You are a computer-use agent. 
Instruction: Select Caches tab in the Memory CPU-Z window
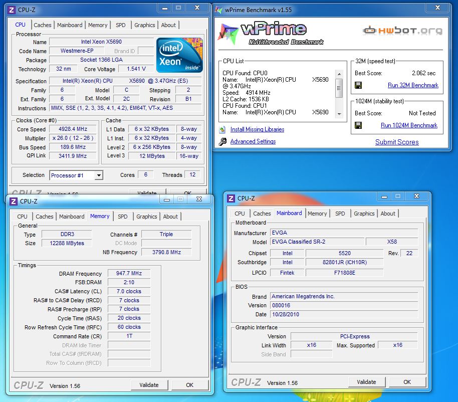[x=45, y=217]
